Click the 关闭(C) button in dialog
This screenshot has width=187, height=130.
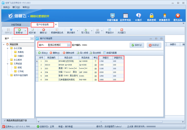pos(154,45)
